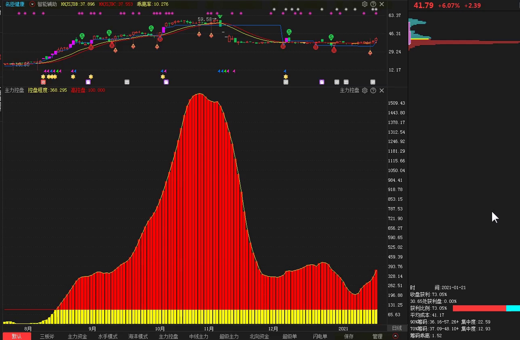Click the blue flag marker above December star
Screen dimensions: 520x340
tap(285, 71)
